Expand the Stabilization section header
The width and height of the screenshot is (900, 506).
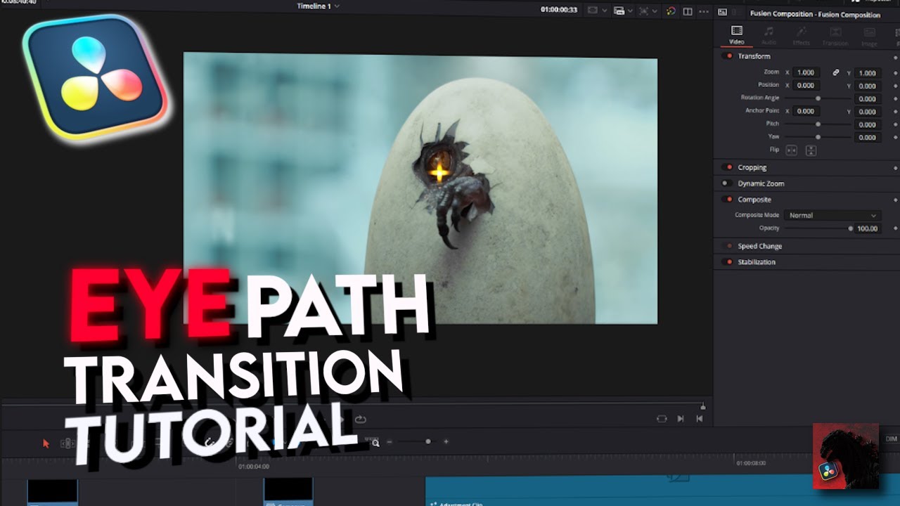(x=757, y=262)
